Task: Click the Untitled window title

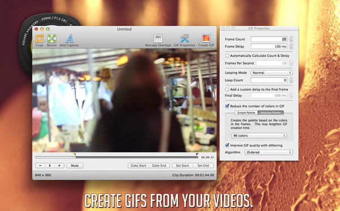Action: tap(124, 29)
